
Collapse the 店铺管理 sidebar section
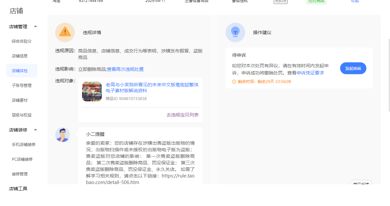tap(35, 27)
